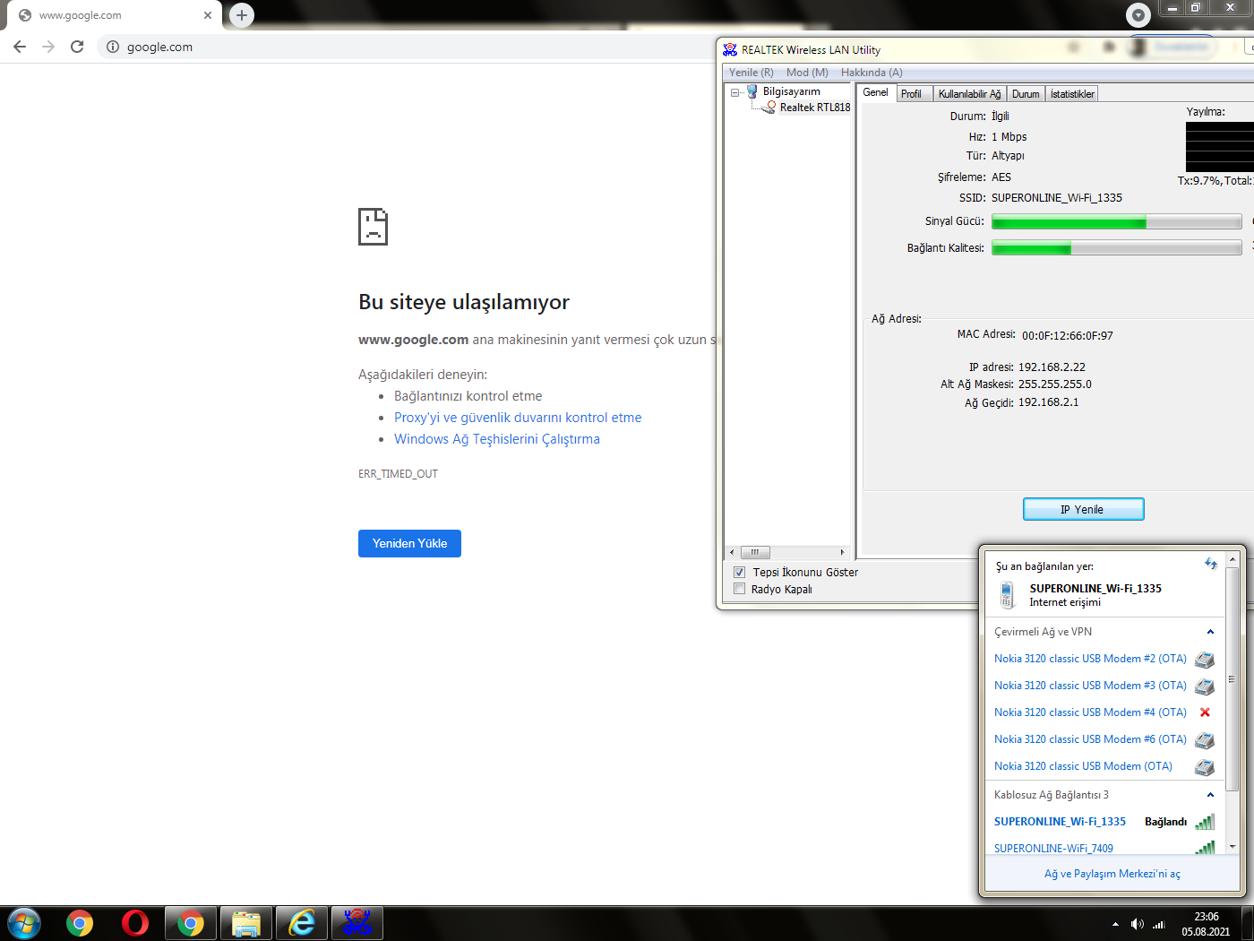The image size is (1254, 941).
Task: Select the SUPERONLINE-WiFi_7409 network
Action: point(1053,848)
